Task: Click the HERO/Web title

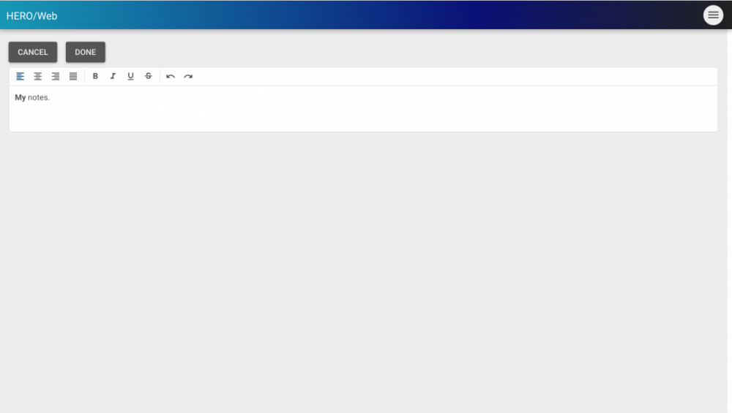Action: tap(31, 15)
